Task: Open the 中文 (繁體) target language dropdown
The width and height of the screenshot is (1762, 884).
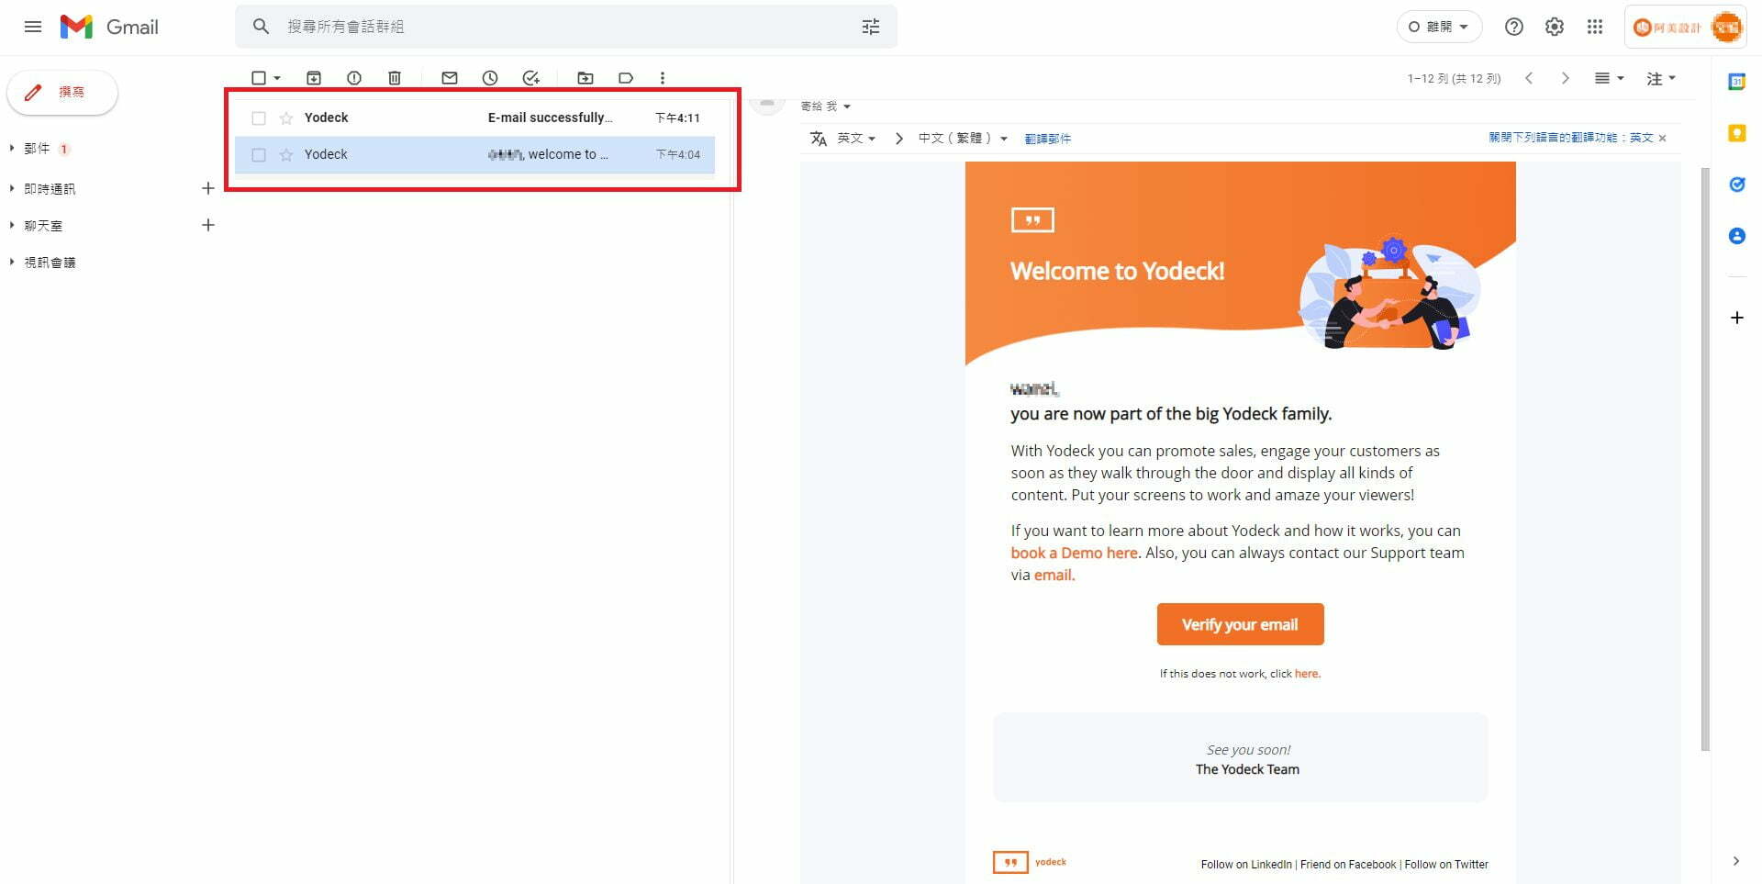Action: [963, 139]
